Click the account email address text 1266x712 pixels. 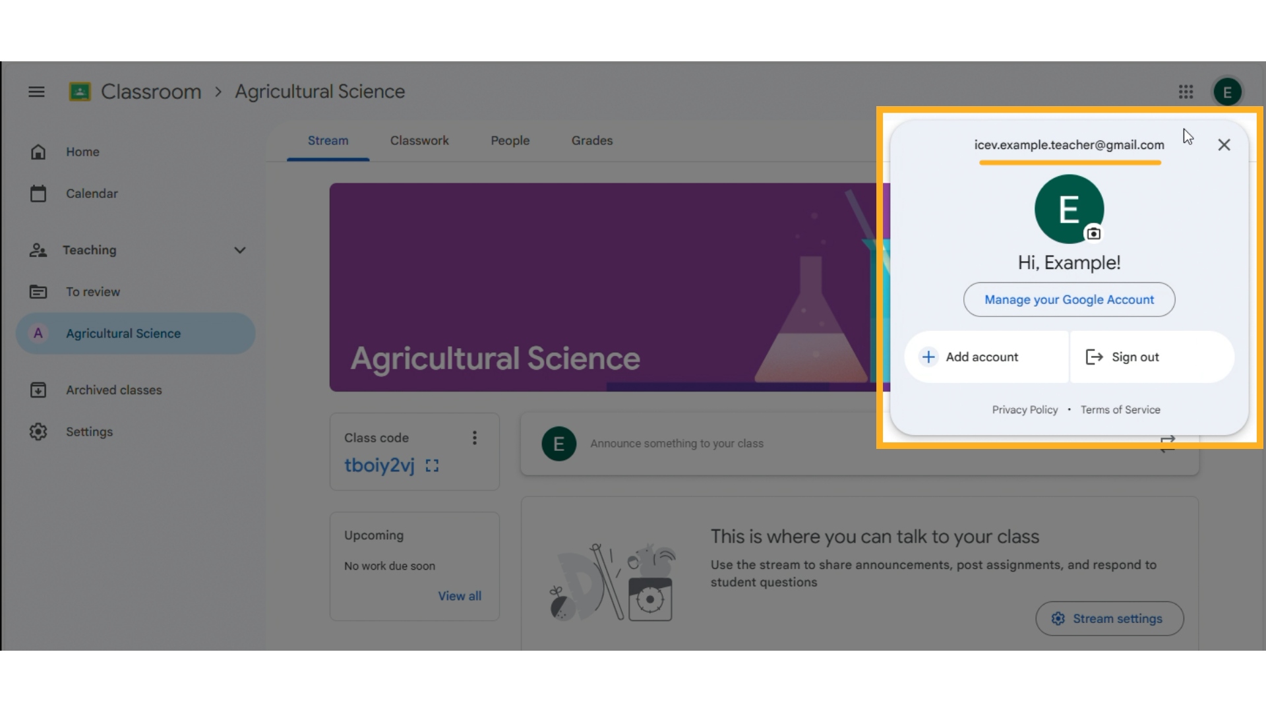pos(1069,144)
